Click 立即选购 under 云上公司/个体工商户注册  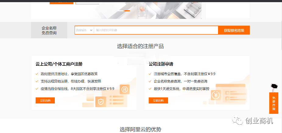tap(45, 100)
